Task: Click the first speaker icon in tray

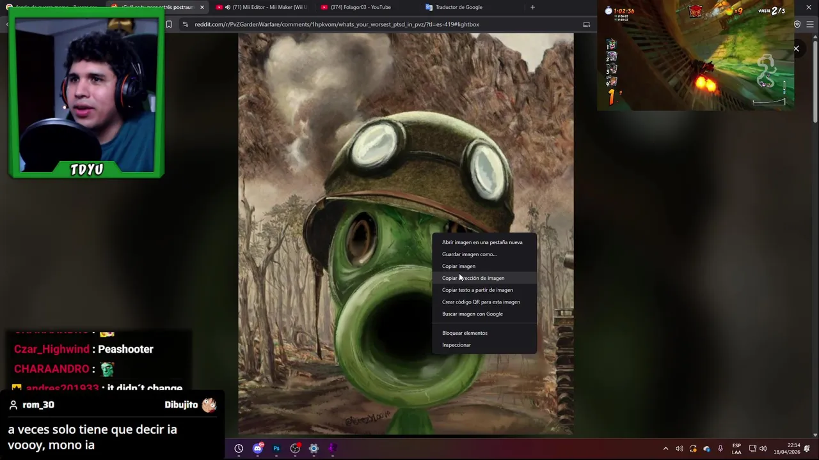Action: click(680, 448)
